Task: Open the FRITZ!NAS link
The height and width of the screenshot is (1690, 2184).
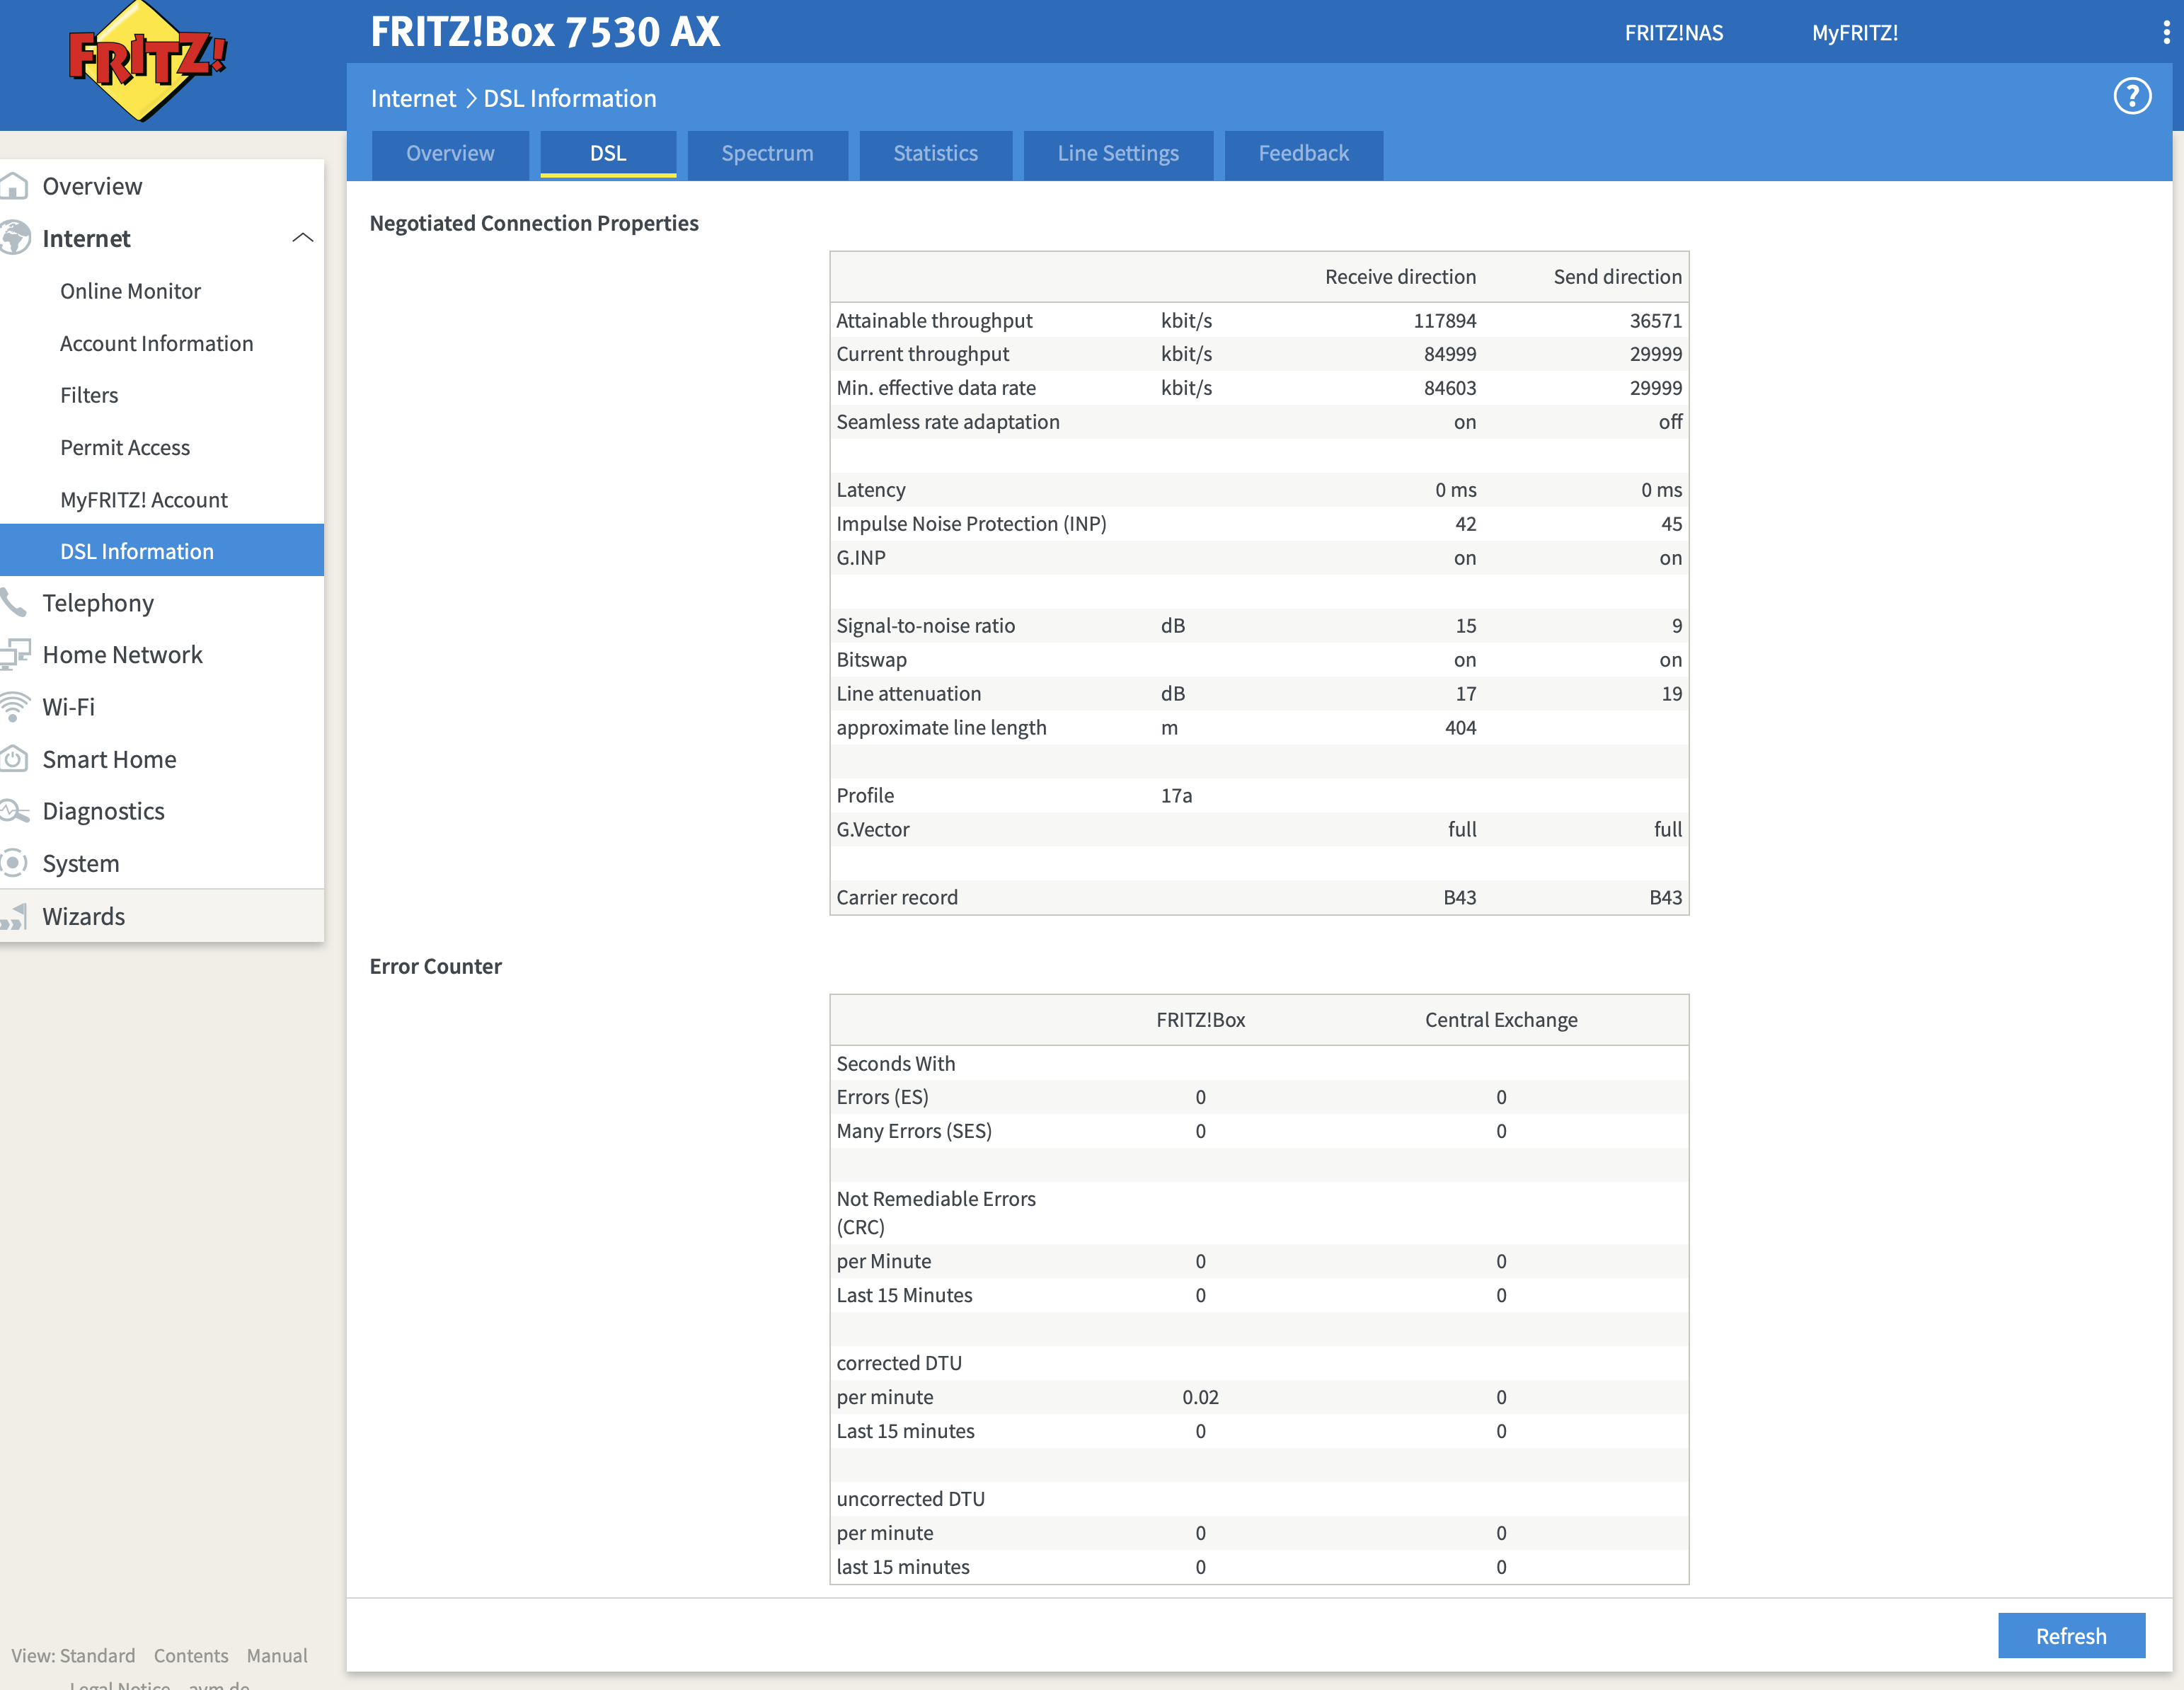Action: (x=1673, y=33)
